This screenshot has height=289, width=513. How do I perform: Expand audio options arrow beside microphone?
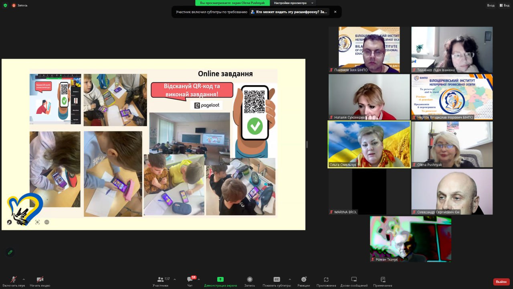click(24, 279)
